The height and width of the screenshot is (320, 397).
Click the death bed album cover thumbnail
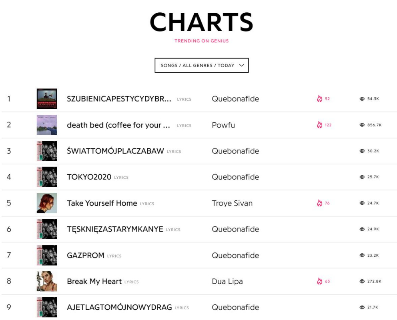(47, 125)
